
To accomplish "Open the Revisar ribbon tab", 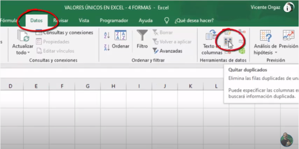I will click(61, 21).
